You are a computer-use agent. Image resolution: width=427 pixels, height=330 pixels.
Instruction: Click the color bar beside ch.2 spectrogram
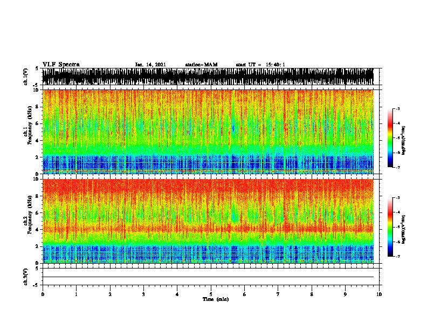pos(390,227)
